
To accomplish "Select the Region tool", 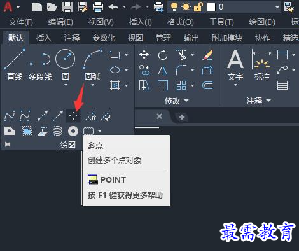I will pos(10,131).
